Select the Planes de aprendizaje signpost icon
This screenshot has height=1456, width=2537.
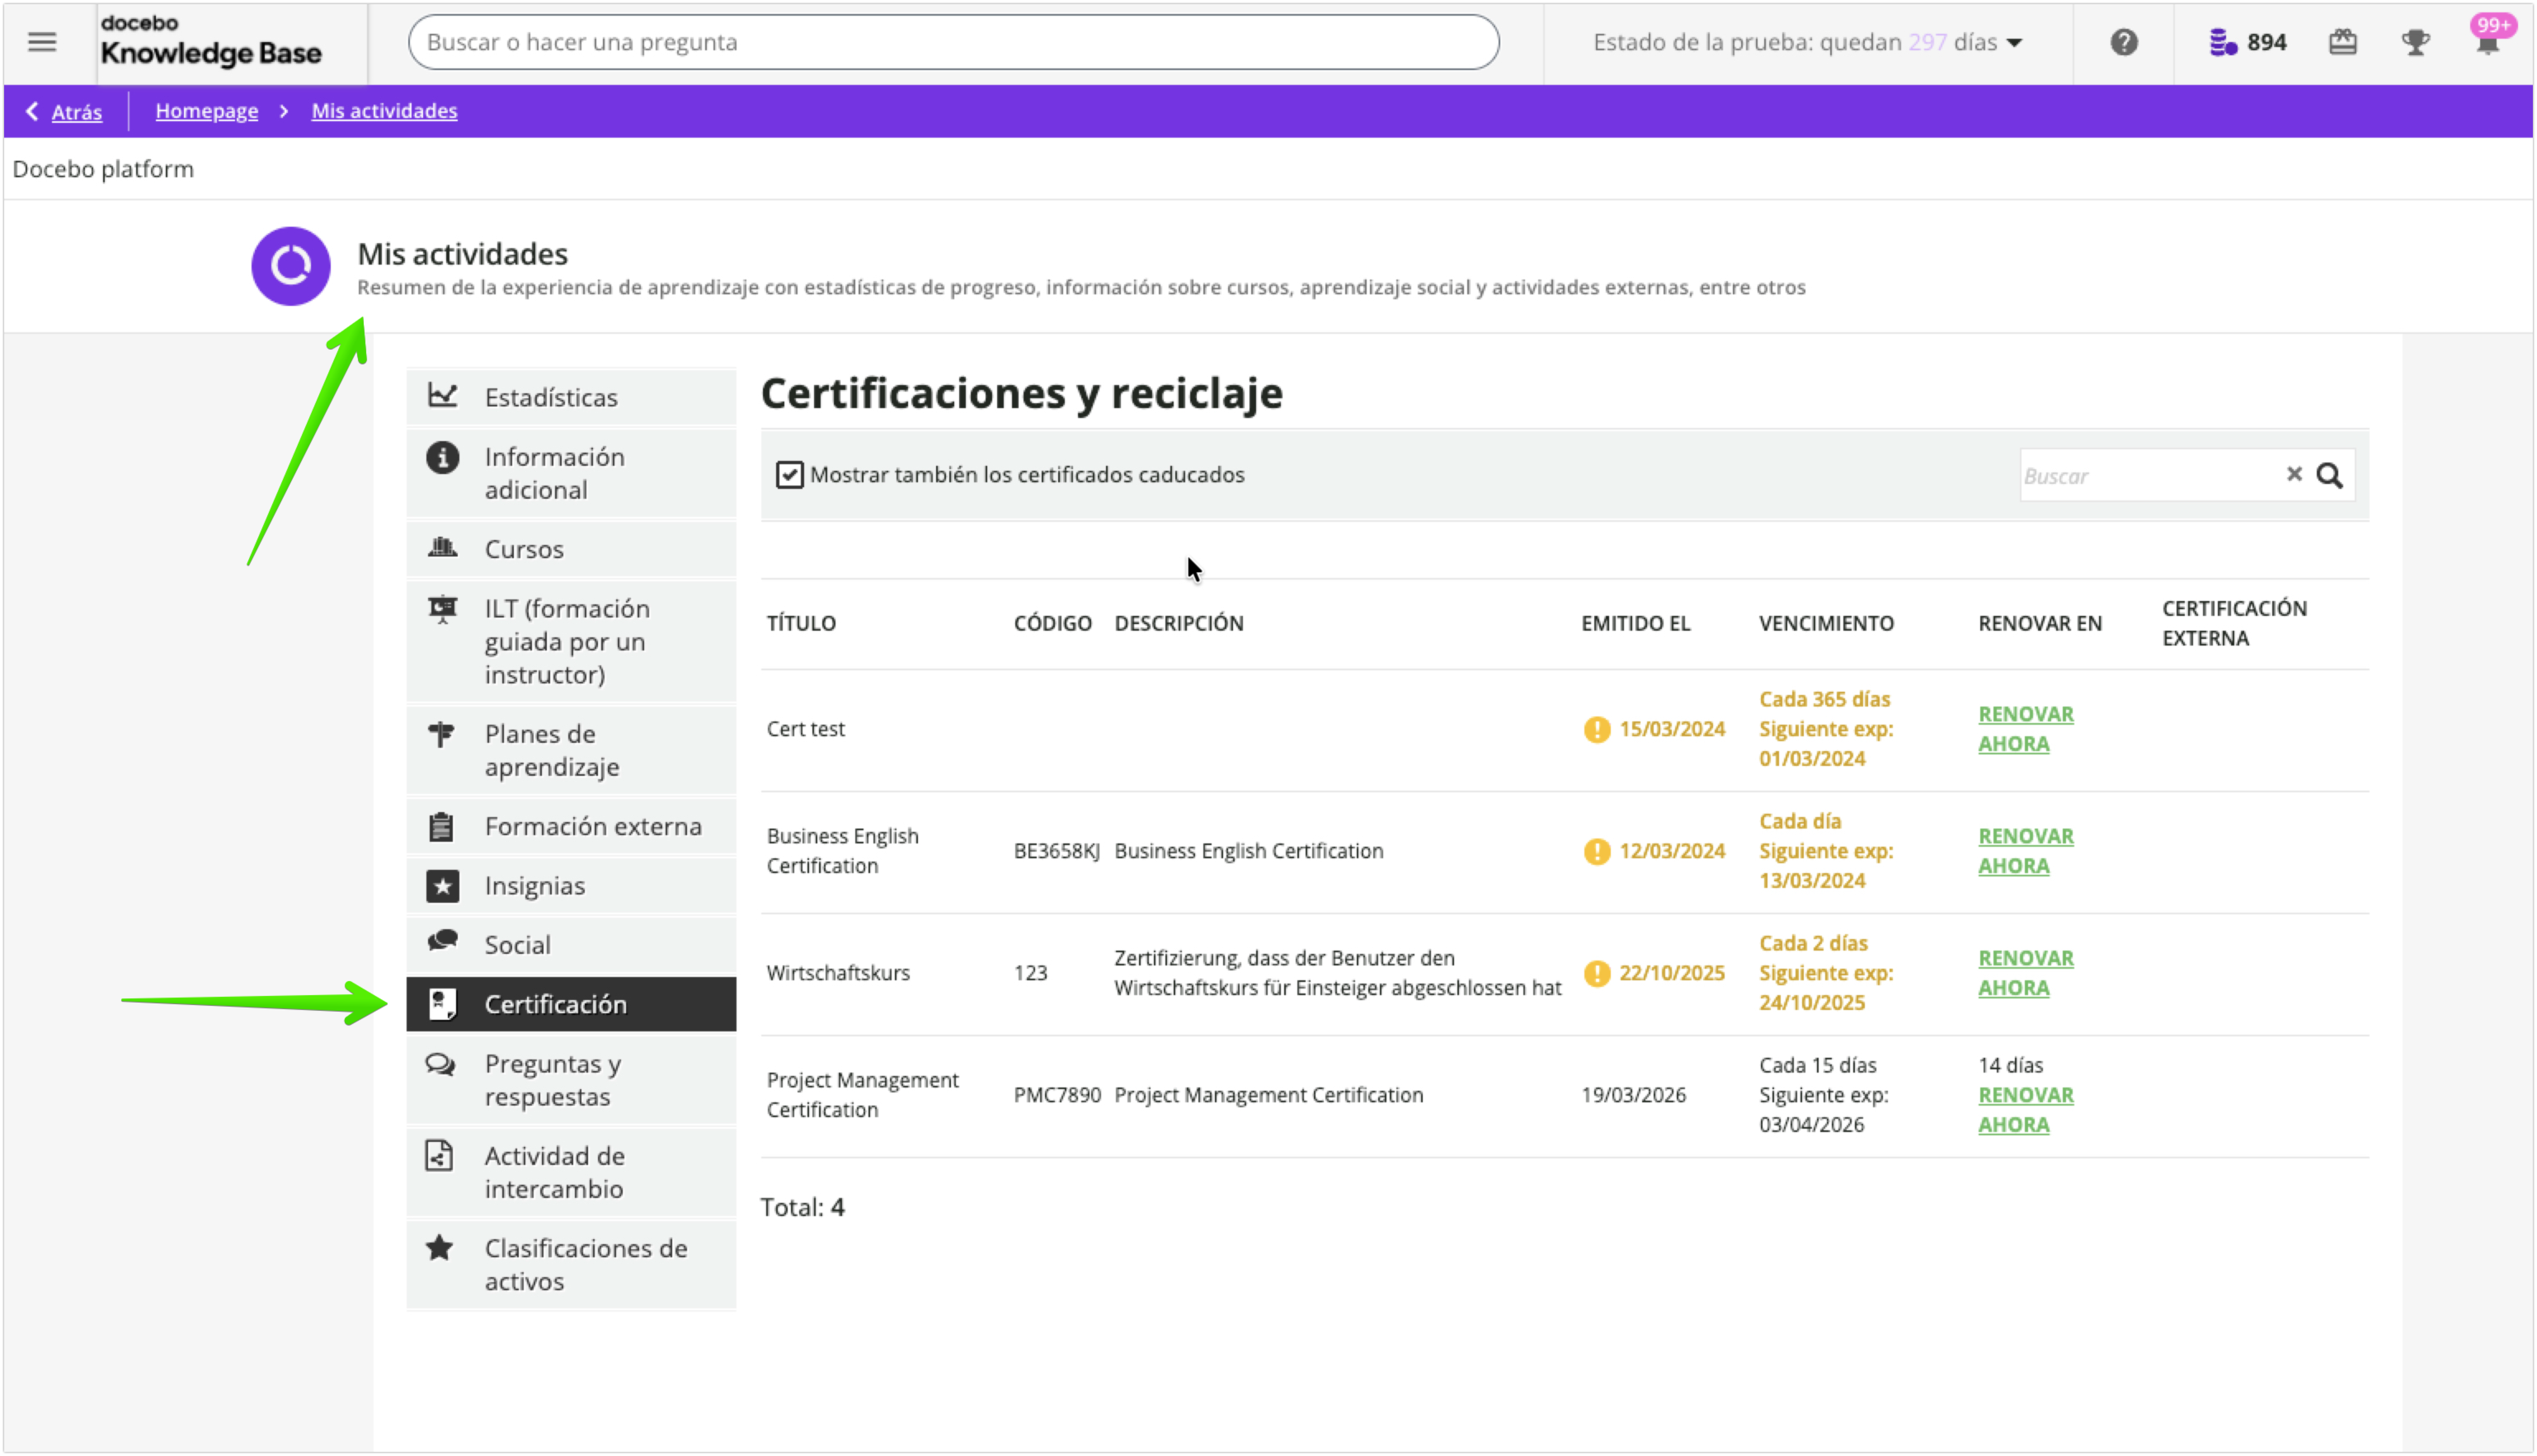tap(441, 734)
